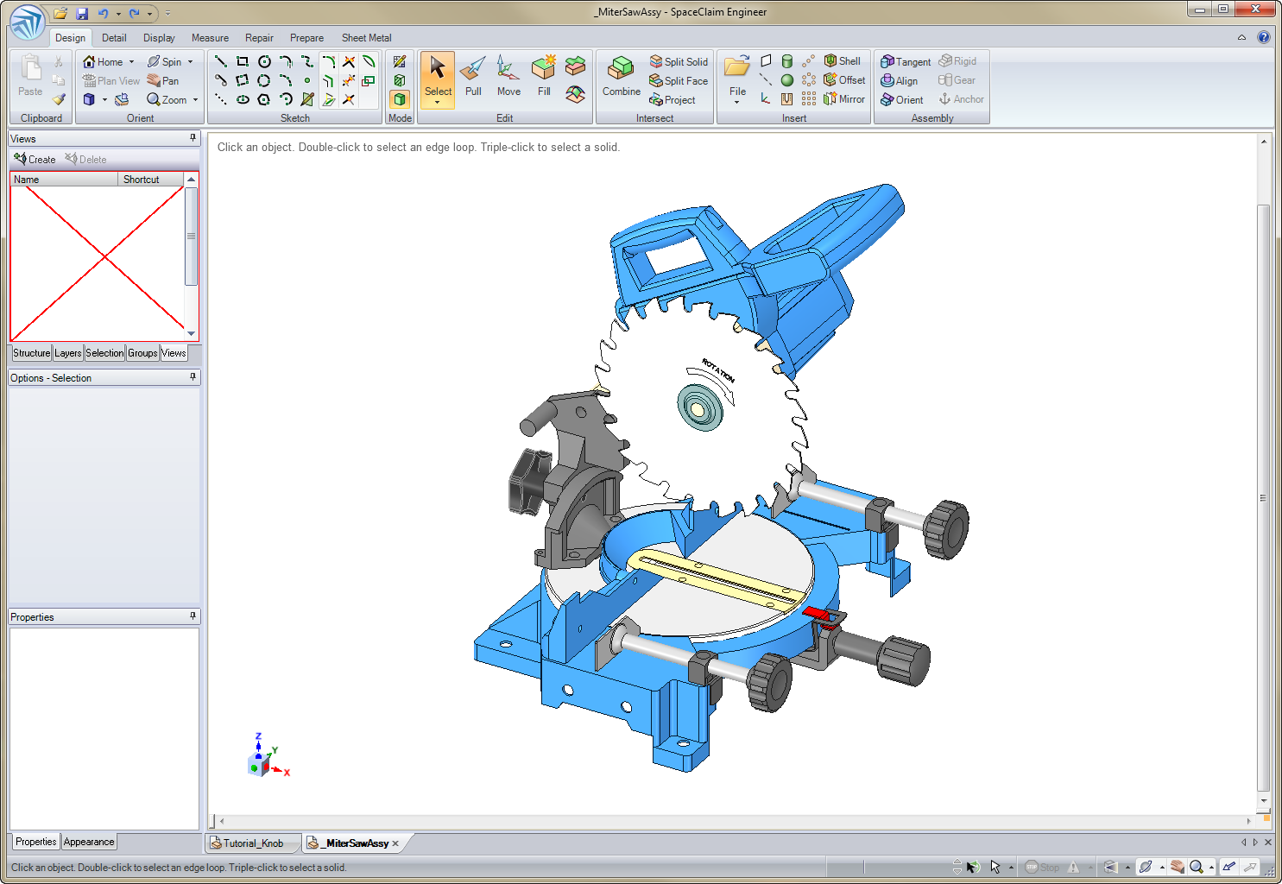Open the Structure panel tab
This screenshot has height=884, width=1282.
31,353
